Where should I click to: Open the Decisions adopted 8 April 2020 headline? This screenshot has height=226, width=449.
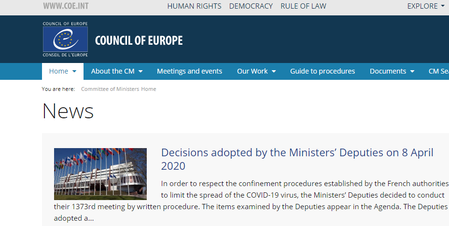coord(297,159)
